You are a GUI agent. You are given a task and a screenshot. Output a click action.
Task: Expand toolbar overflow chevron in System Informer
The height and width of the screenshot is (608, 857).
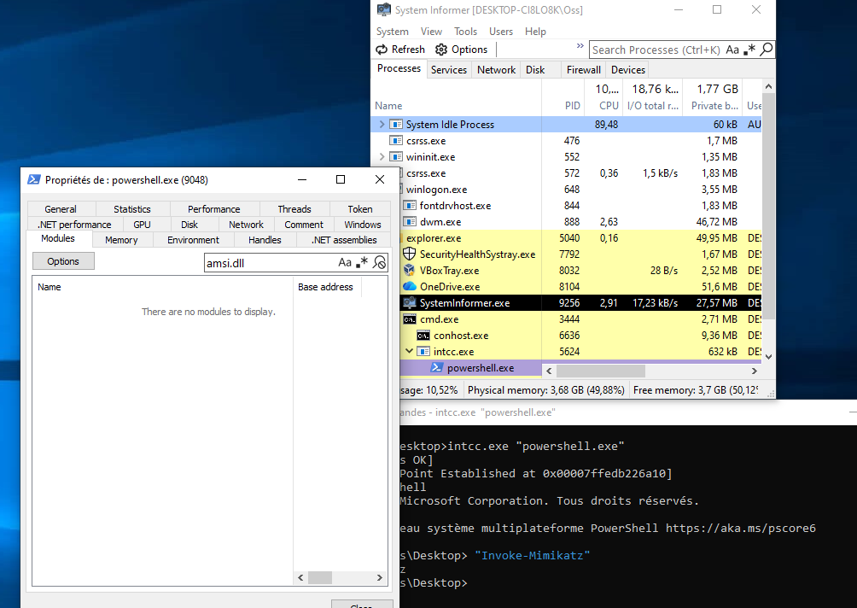[580, 46]
